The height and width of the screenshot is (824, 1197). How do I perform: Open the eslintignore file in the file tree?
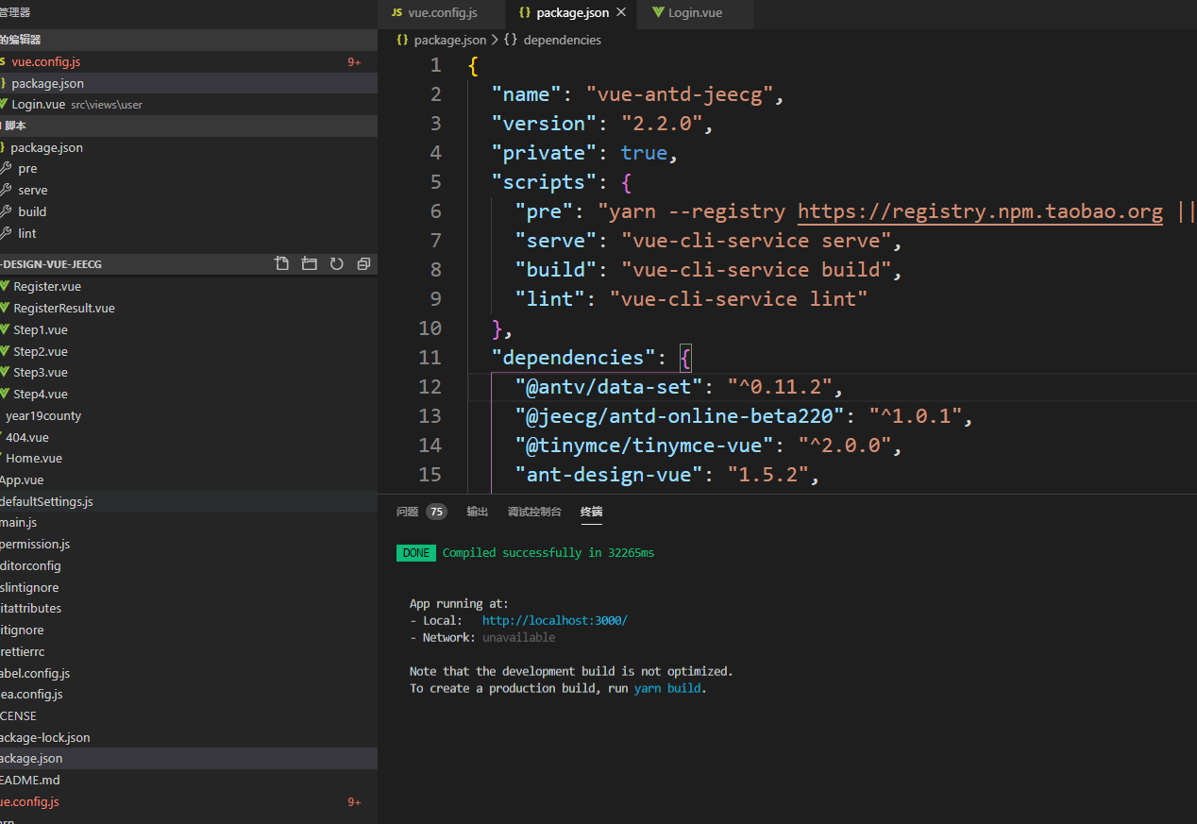pyautogui.click(x=189, y=587)
